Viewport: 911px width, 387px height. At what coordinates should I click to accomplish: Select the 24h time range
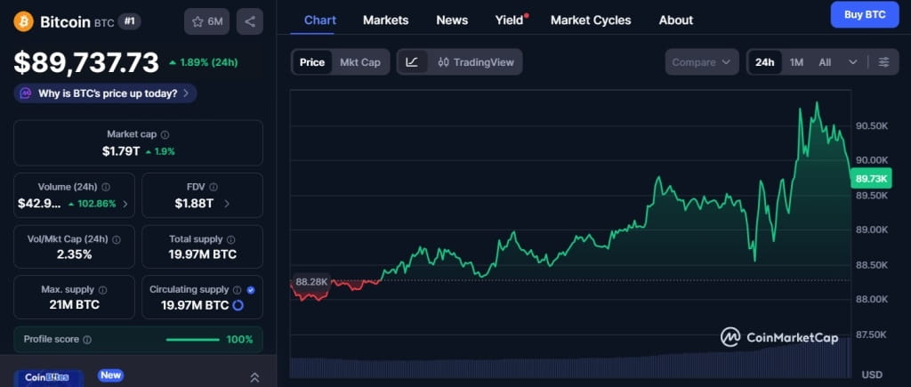pos(764,62)
